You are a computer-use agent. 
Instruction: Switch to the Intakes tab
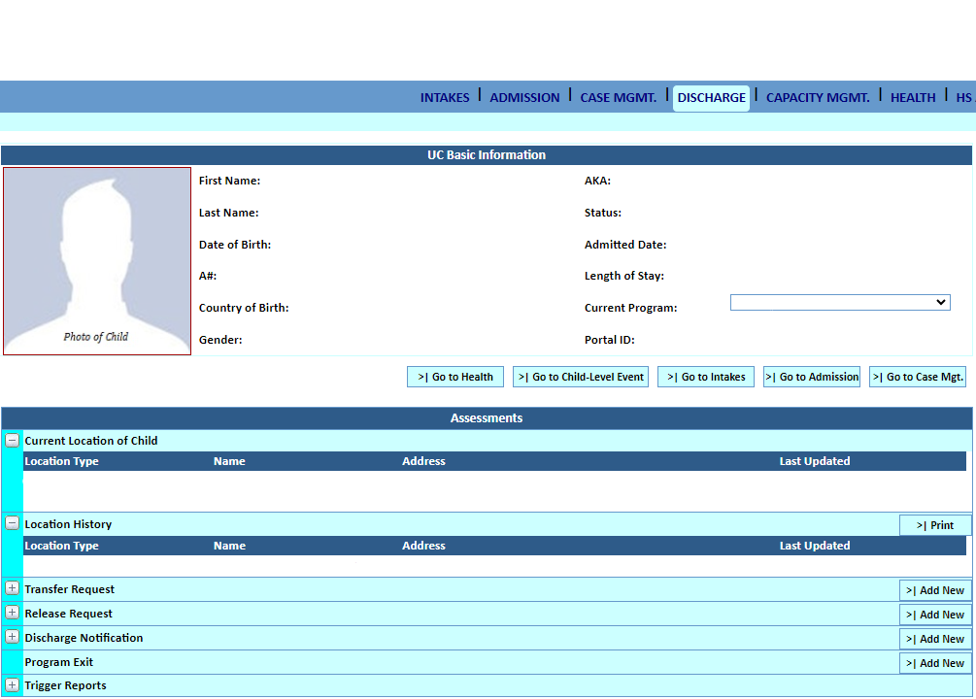445,97
